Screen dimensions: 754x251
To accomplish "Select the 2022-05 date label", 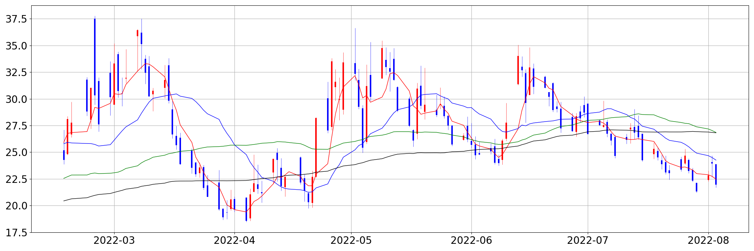I will [x=351, y=241].
